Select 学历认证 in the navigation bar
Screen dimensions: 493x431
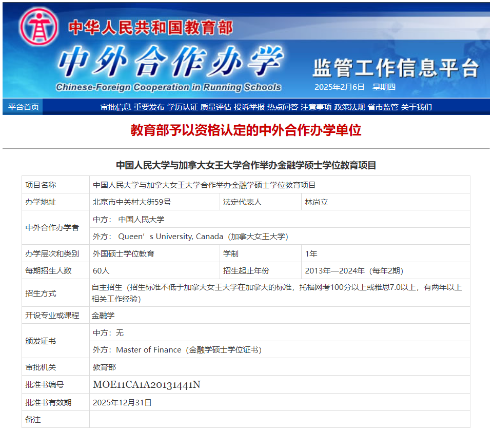pyautogui.click(x=182, y=107)
